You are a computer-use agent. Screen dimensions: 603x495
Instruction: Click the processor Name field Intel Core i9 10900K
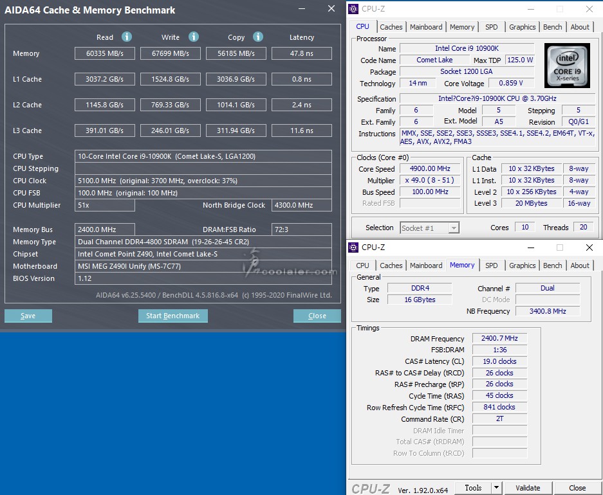pyautogui.click(x=467, y=48)
